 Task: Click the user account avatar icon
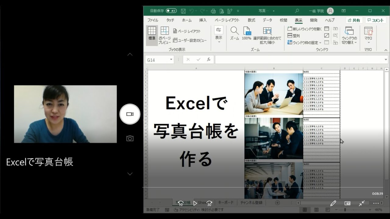(x=330, y=11)
